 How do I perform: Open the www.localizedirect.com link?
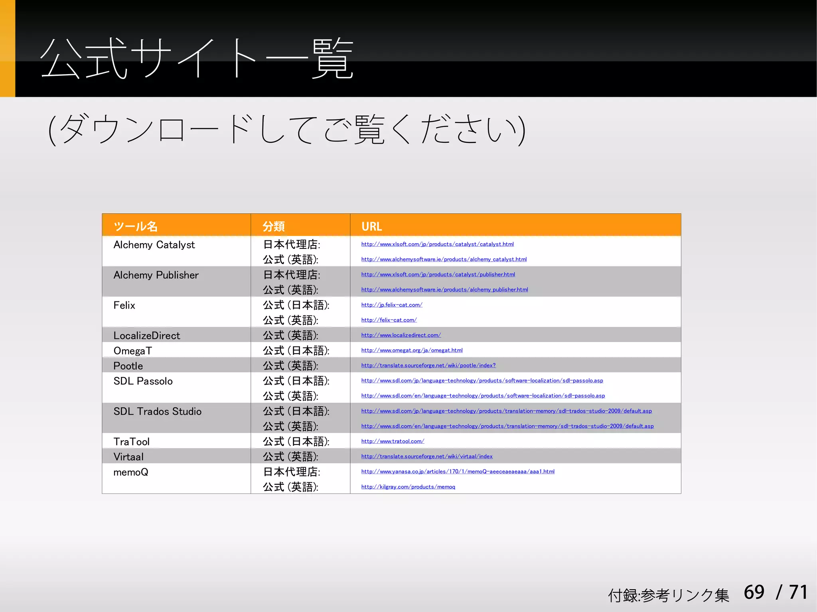(x=401, y=335)
